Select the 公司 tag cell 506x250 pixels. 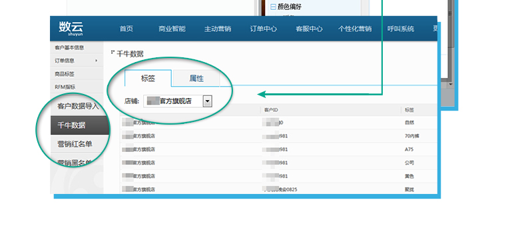pos(409,163)
